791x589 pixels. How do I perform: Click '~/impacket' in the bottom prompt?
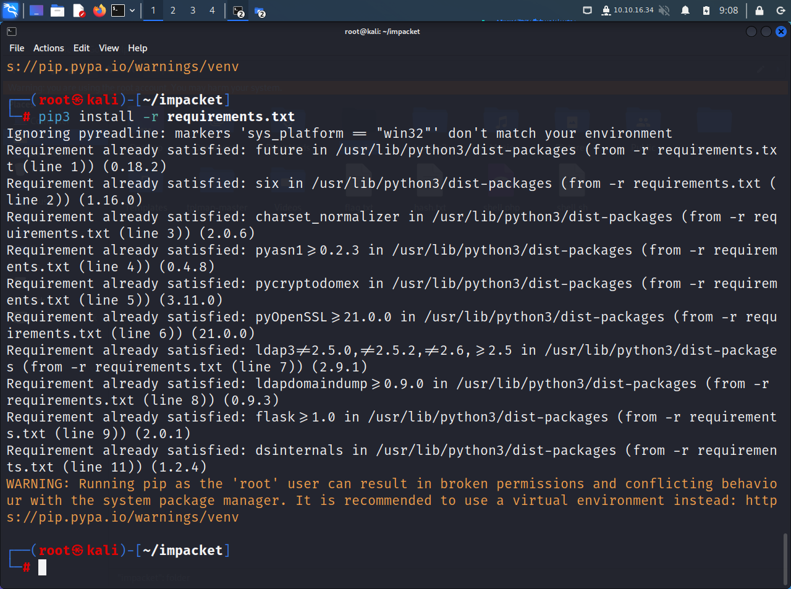[182, 551]
